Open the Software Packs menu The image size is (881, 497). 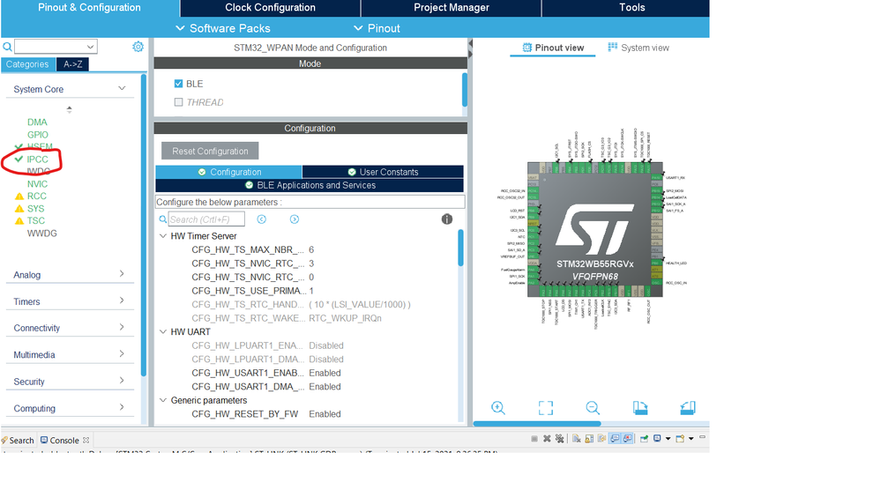tap(223, 28)
